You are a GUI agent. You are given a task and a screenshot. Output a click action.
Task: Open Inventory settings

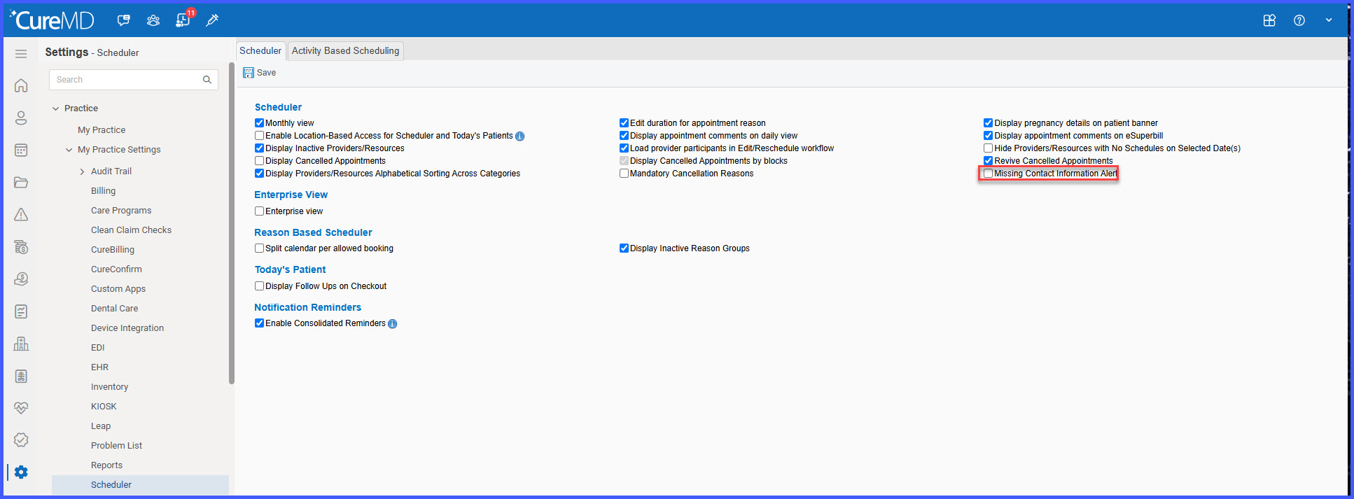coord(110,387)
